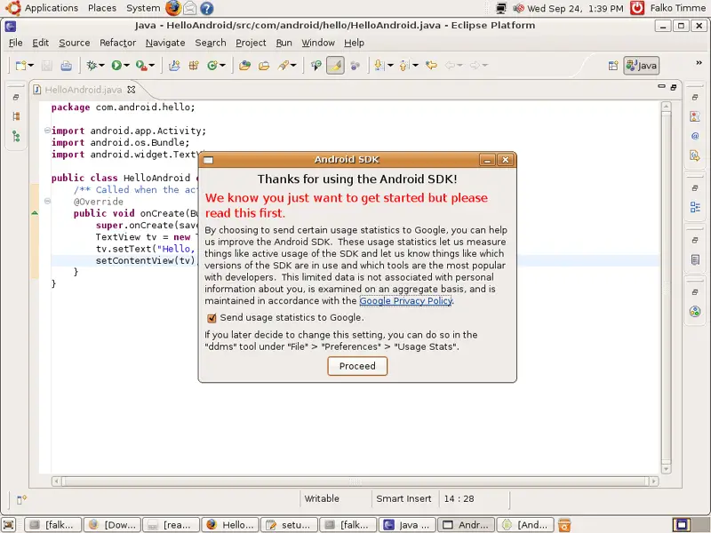Click the Firefox launcher in top panel
Image resolution: width=711 pixels, height=533 pixels.
click(x=172, y=8)
